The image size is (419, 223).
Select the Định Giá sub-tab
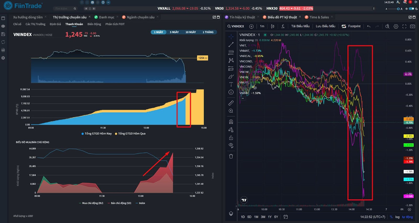(x=55, y=24)
